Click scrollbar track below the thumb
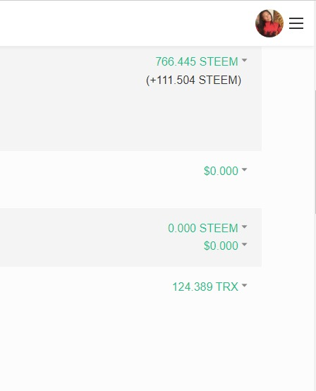The height and width of the screenshot is (391, 316). (315, 299)
